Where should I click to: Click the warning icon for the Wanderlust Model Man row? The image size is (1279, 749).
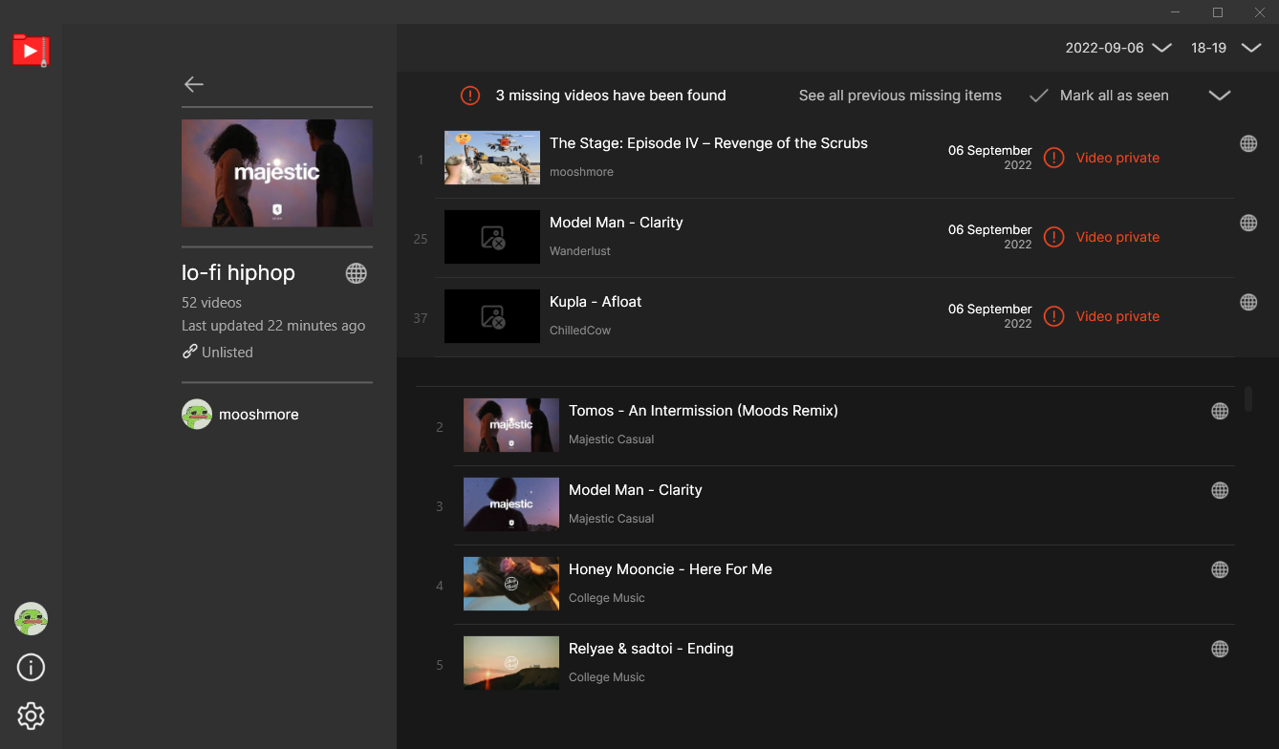pos(1053,237)
